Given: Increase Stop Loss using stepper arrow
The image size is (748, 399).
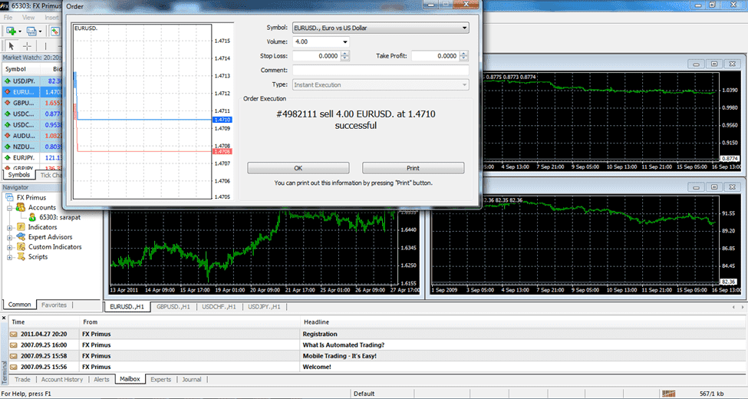Looking at the screenshot, I should (345, 53).
